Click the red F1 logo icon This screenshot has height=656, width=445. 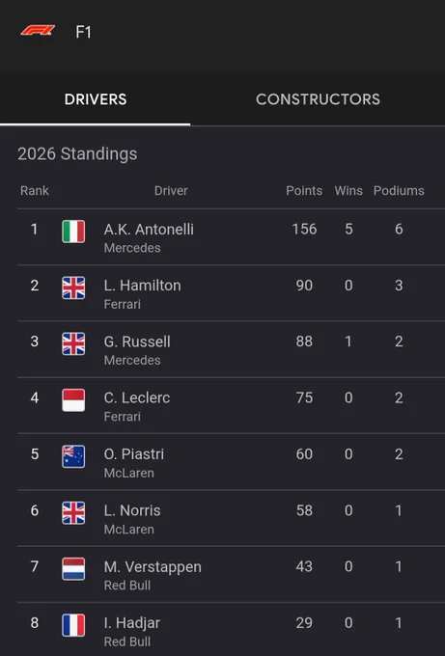[38, 31]
